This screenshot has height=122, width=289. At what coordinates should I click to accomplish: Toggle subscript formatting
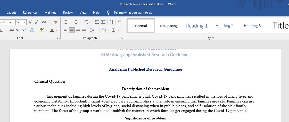tap(18, 30)
